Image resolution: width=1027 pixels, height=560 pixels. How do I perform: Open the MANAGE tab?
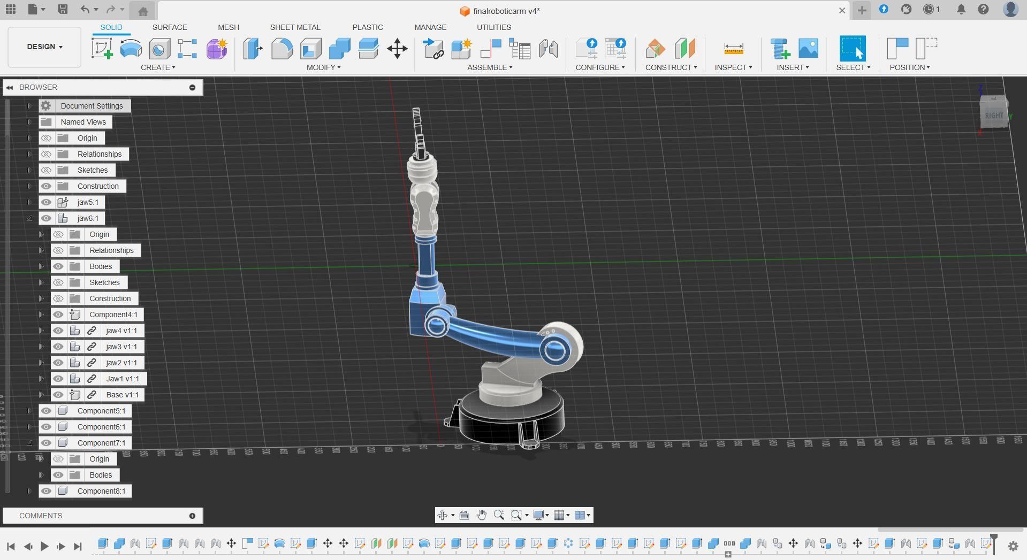point(430,27)
